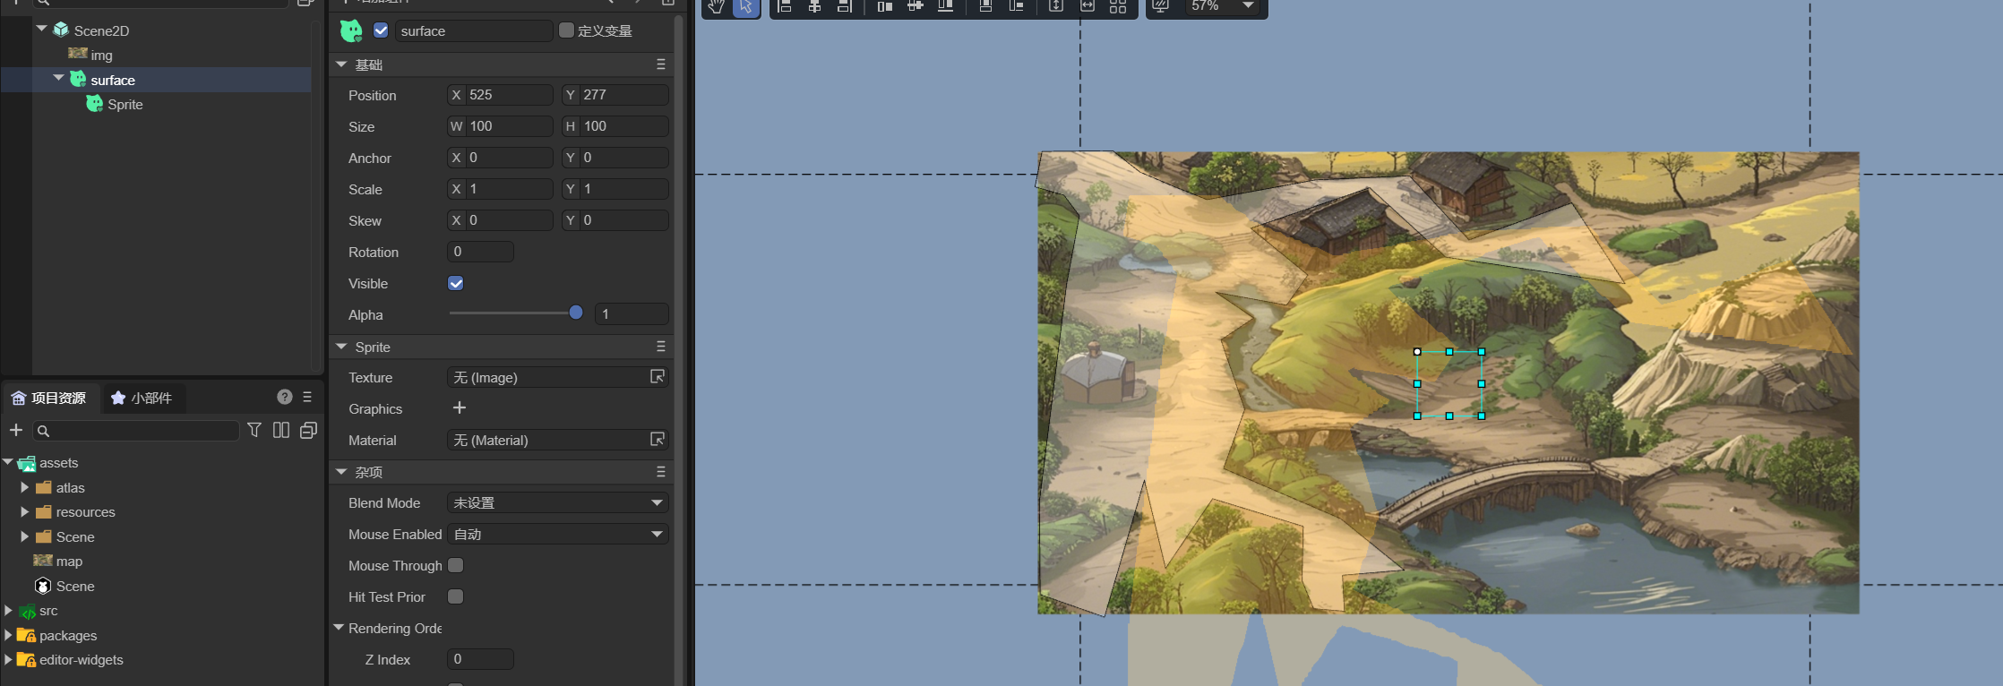This screenshot has height=686, width=2003.
Task: Click the Size H field
Action: tap(615, 126)
